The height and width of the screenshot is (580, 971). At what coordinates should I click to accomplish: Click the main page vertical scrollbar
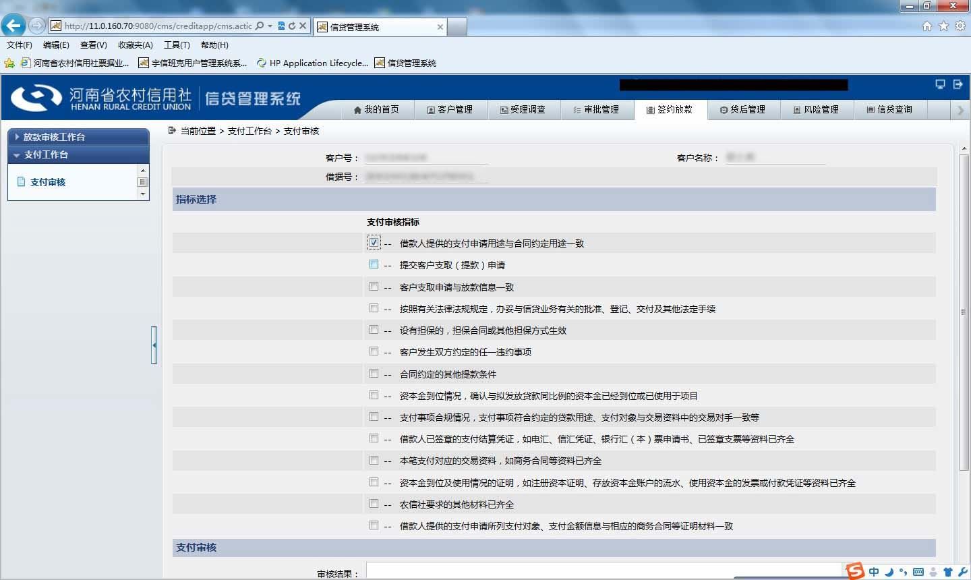click(964, 312)
